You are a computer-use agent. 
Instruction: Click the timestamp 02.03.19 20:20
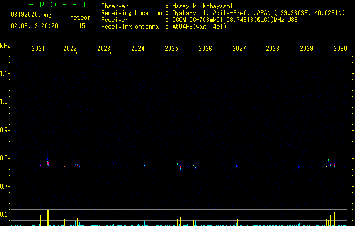click(x=34, y=26)
